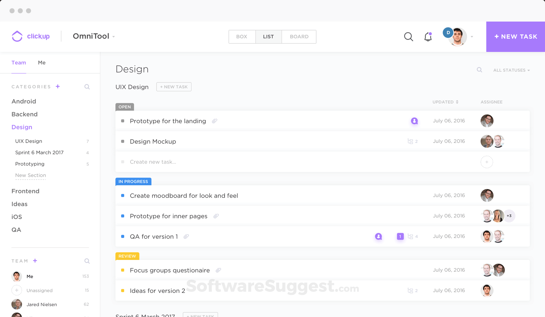Image resolution: width=545 pixels, height=317 pixels.
Task: Click the purple New Task button
Action: (x=515, y=36)
